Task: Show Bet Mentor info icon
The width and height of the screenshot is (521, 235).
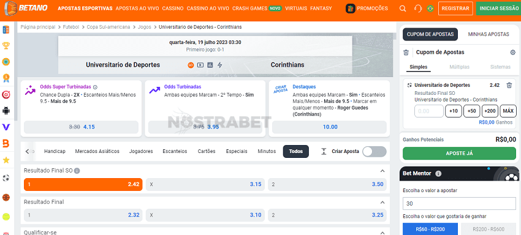Action: (438, 174)
